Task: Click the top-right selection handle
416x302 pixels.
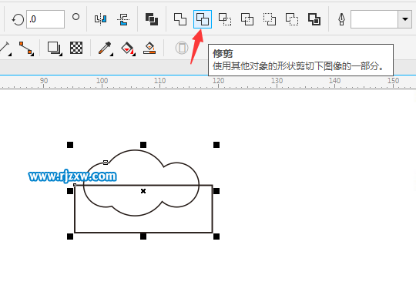Action: tap(216, 145)
